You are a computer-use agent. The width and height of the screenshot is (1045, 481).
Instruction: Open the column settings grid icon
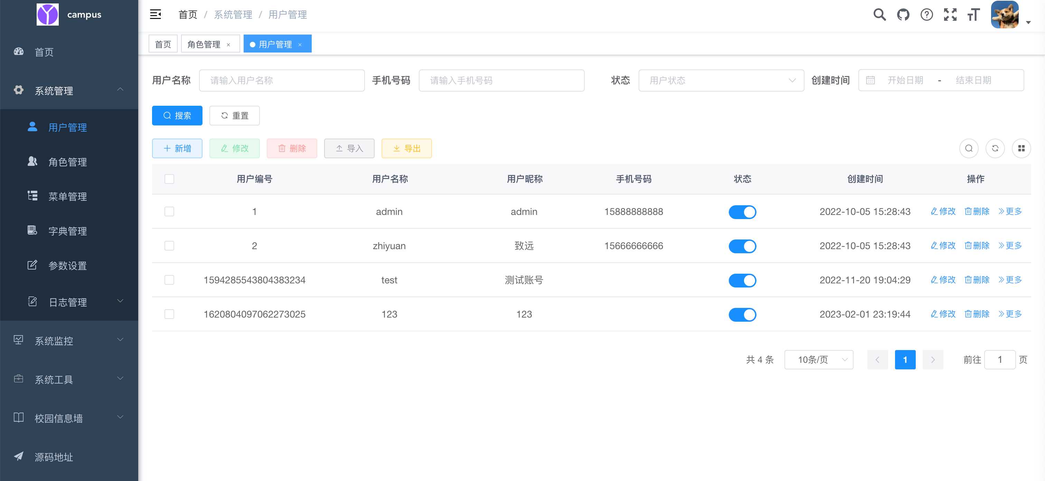click(1022, 148)
